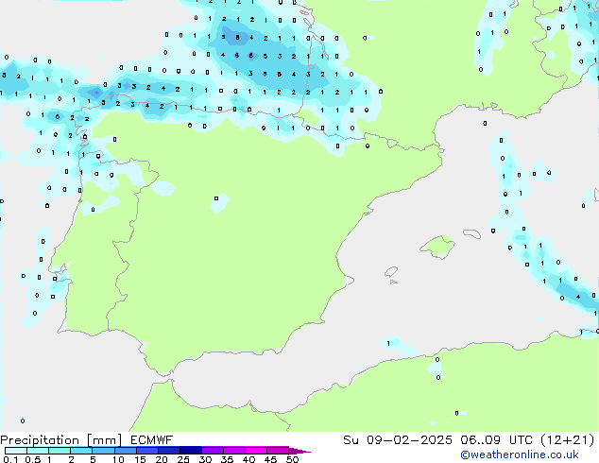
Task: Click the Menorca island outline on the map
Action: pos(471,233)
